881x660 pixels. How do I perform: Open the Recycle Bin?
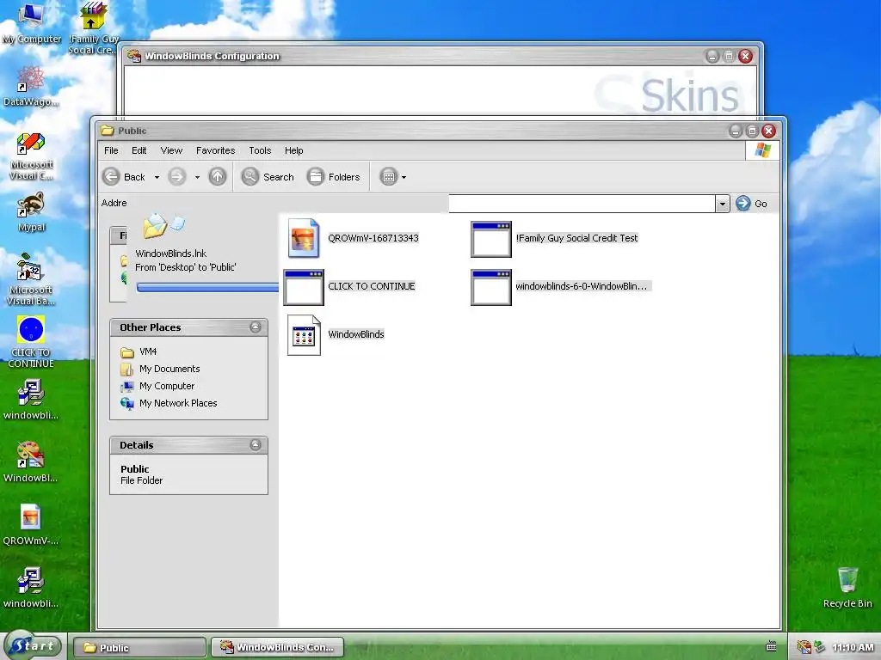pyautogui.click(x=847, y=588)
